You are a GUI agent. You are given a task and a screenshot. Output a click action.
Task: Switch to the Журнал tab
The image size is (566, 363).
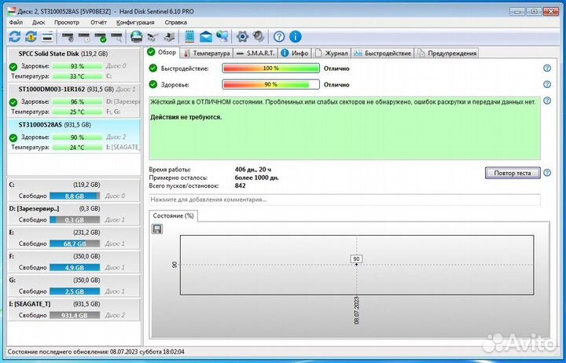click(x=332, y=53)
